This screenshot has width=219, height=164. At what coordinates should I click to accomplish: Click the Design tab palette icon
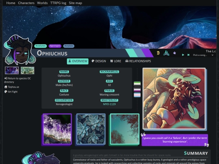[93, 61]
